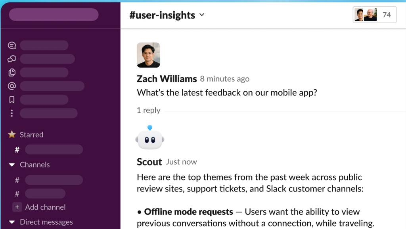The width and height of the screenshot is (406, 229).
Task: View the 1 reply thread
Action: [148, 110]
